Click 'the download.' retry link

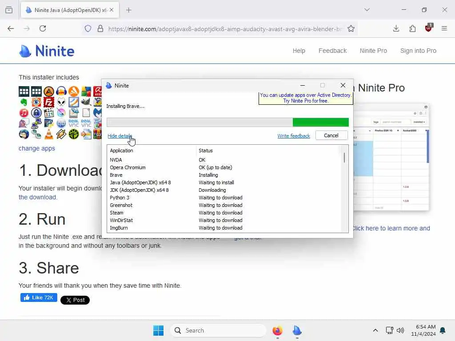(38, 197)
